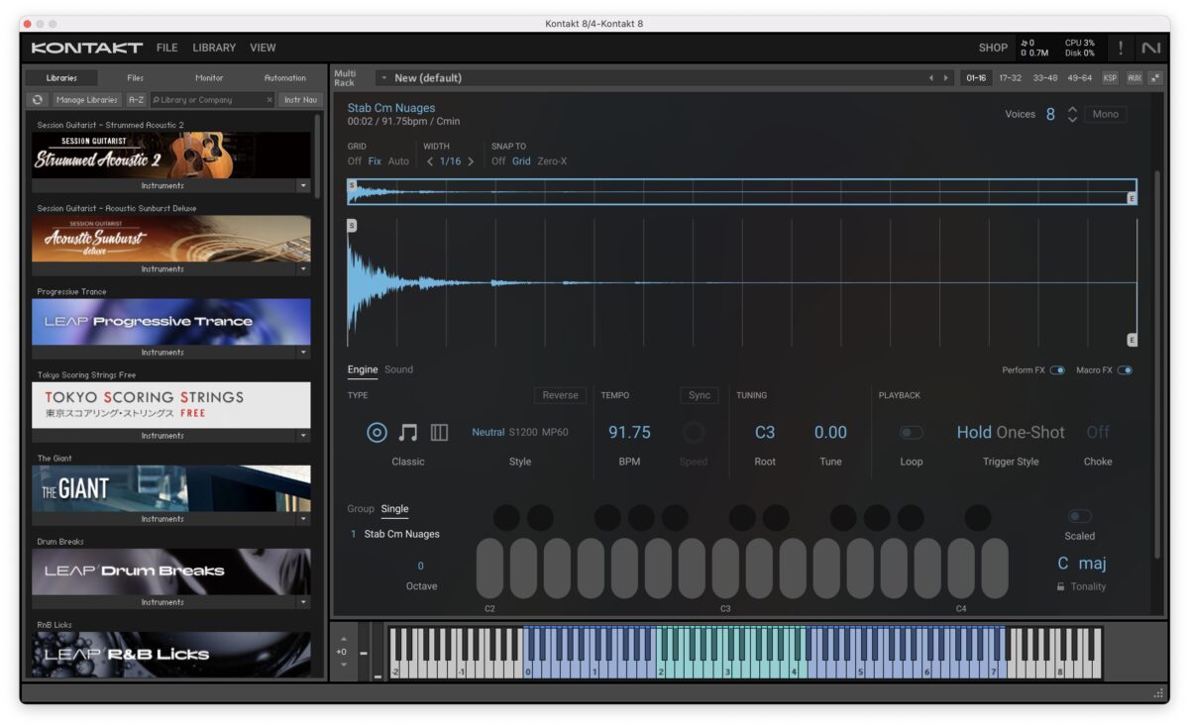Click the pad labeled C4

pyautogui.click(x=961, y=569)
